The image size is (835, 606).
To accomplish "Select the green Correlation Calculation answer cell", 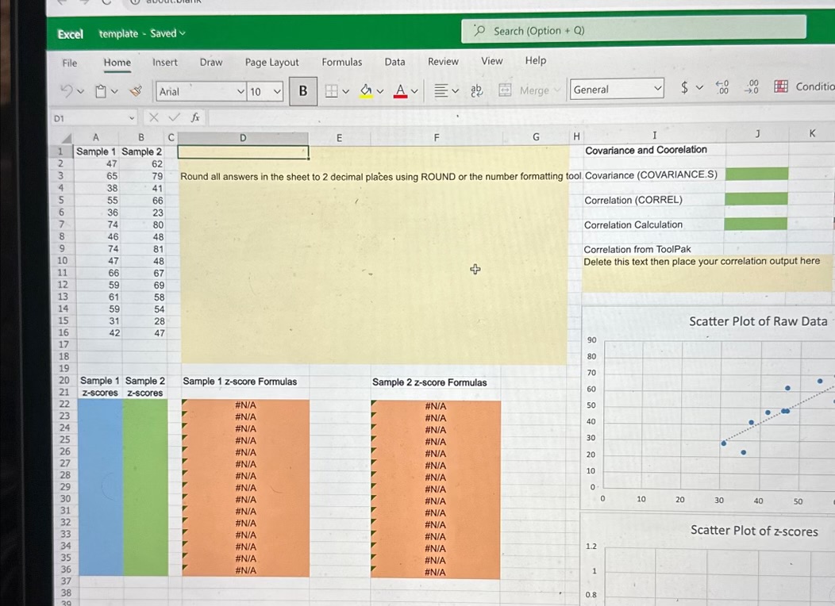I will coord(756,224).
